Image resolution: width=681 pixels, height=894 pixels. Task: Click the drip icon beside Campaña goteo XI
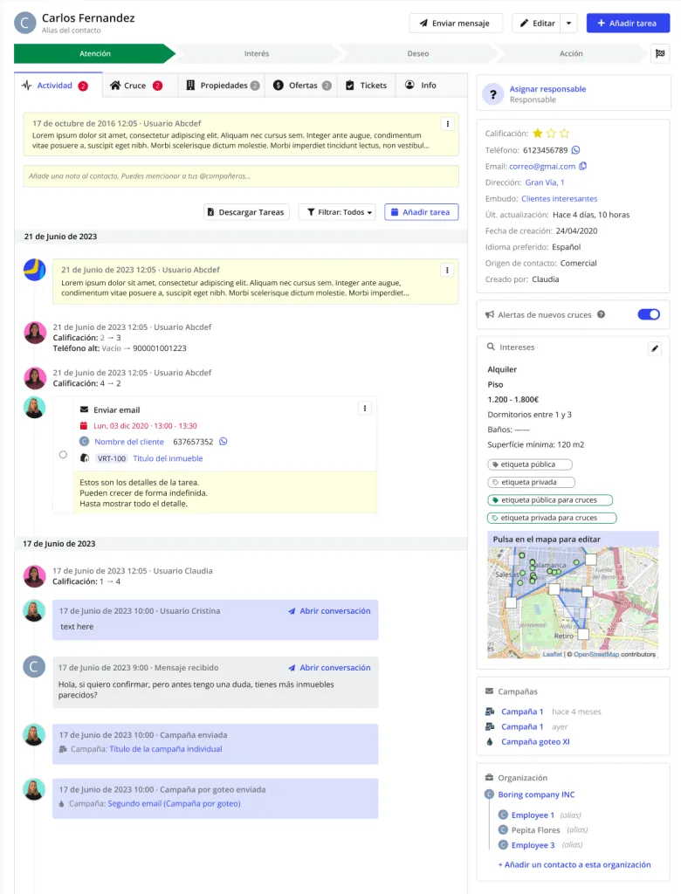[x=490, y=742]
